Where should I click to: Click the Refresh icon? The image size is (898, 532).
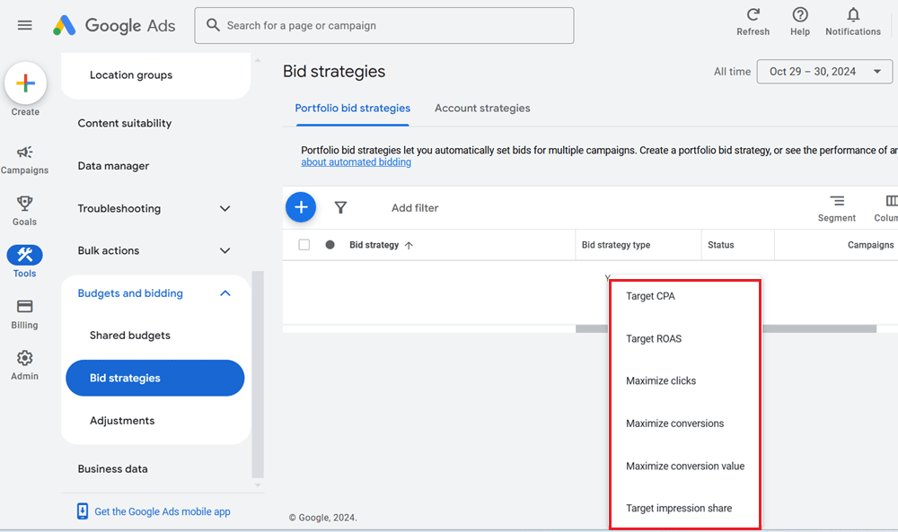click(753, 16)
